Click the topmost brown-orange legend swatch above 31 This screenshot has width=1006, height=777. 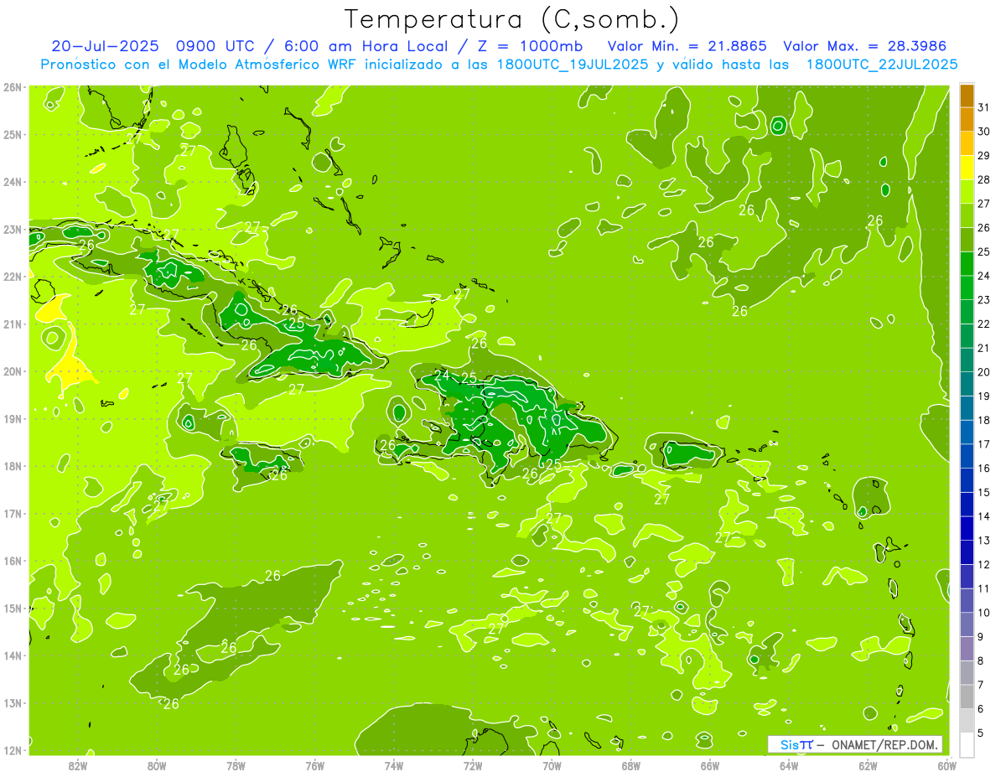pos(967,96)
